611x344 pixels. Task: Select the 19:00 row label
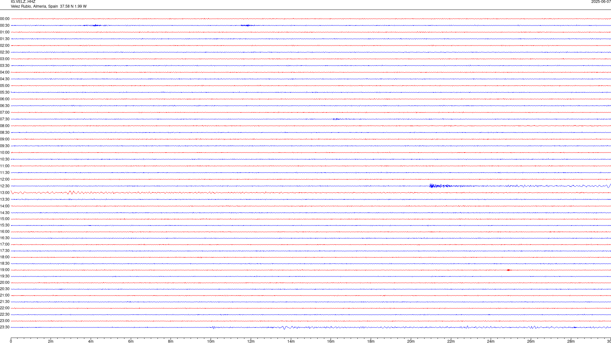tap(5, 270)
